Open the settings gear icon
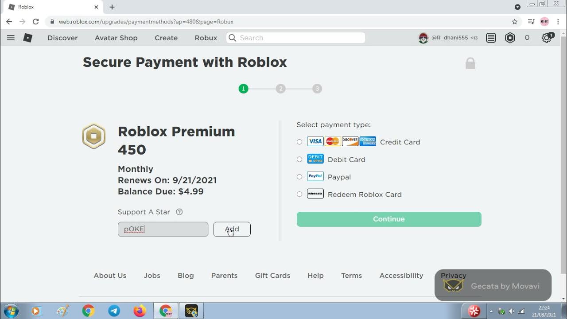This screenshot has width=567, height=319. click(x=547, y=38)
